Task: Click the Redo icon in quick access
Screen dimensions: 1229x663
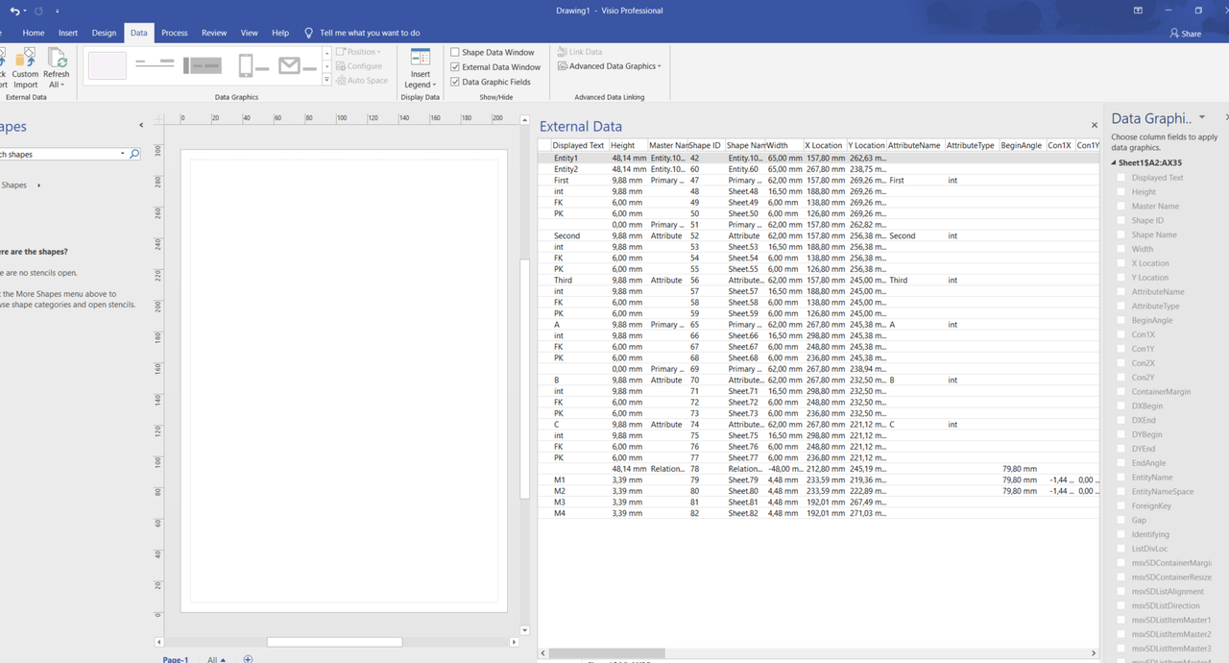Action: (38, 11)
